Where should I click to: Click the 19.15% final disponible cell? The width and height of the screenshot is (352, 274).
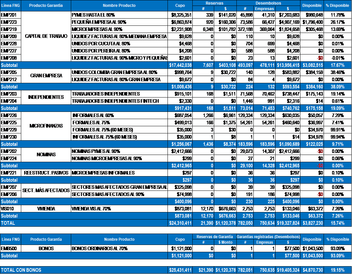(x=338, y=270)
